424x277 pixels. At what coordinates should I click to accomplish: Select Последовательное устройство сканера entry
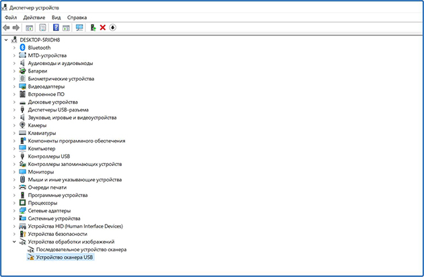(x=81, y=249)
